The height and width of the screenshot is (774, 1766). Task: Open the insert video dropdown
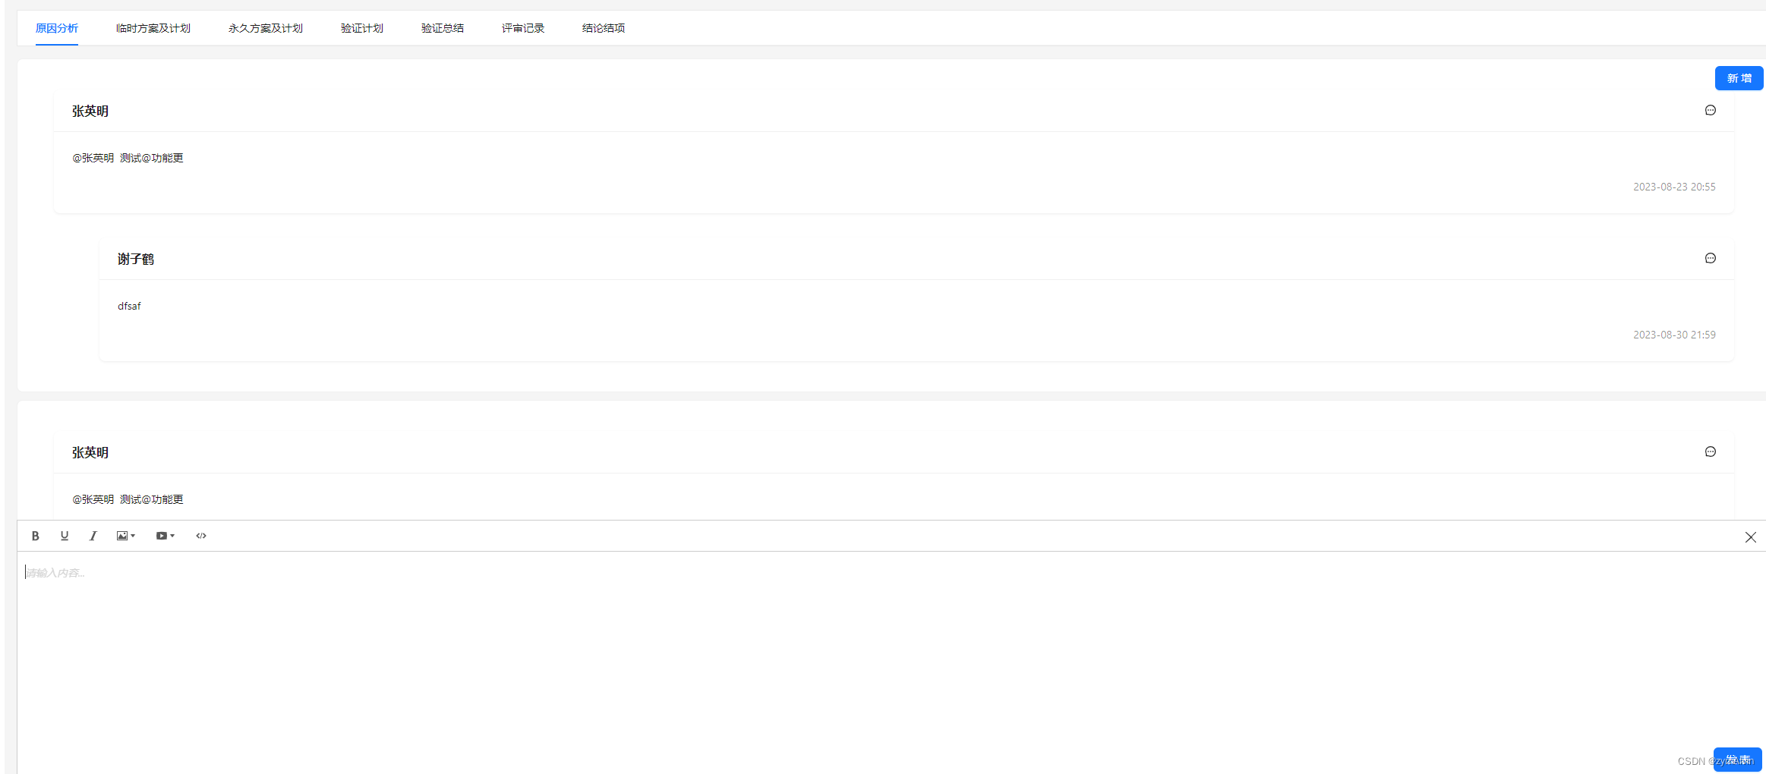coord(166,536)
